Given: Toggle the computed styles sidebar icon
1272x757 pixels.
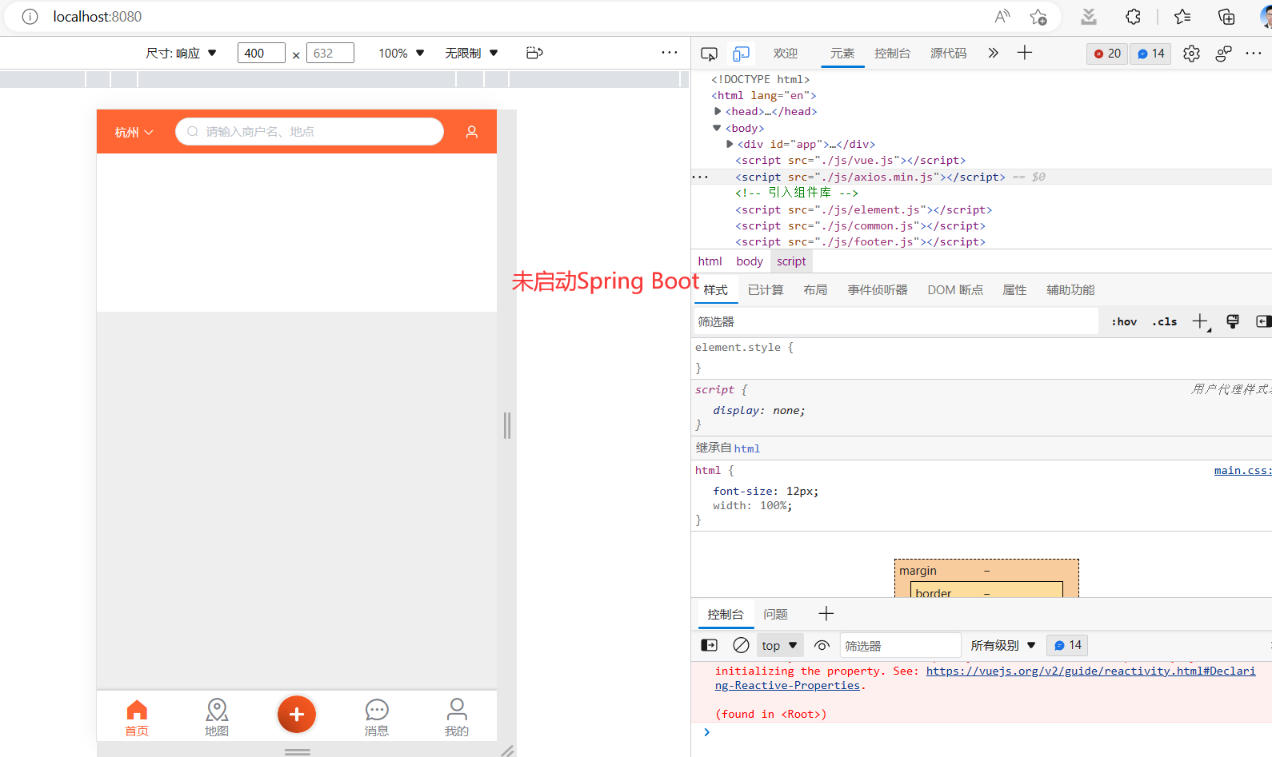Looking at the screenshot, I should point(1263,321).
